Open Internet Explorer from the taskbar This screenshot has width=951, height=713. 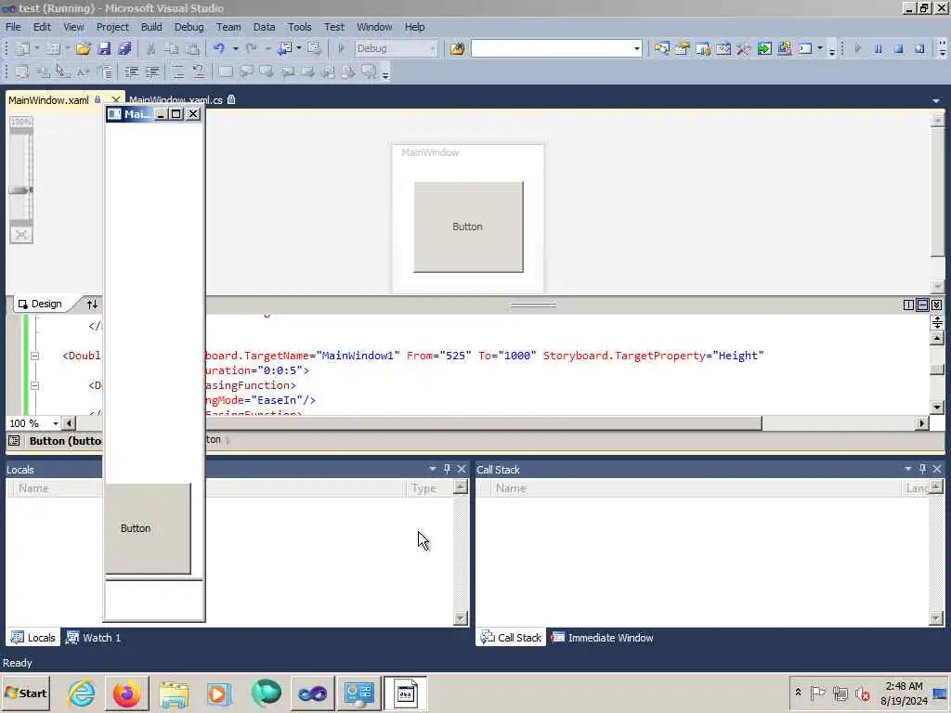pos(81,694)
